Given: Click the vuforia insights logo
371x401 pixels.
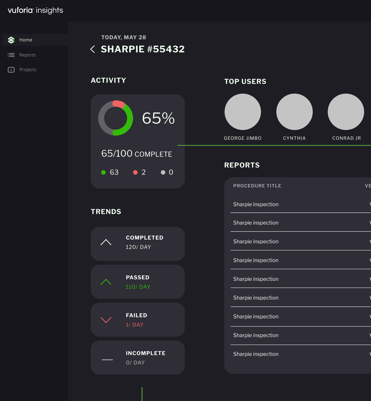Looking at the screenshot, I should tap(35, 10).
